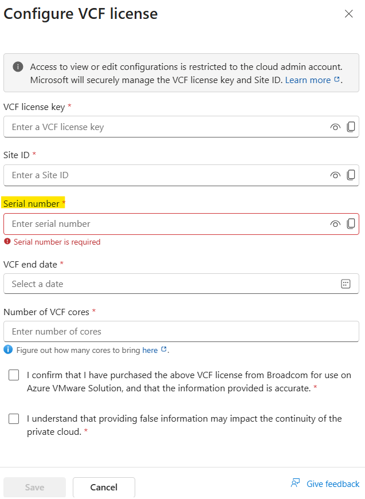Focus the Number of VCF cores field
Viewport: 365px width, 499px height.
pos(181,331)
